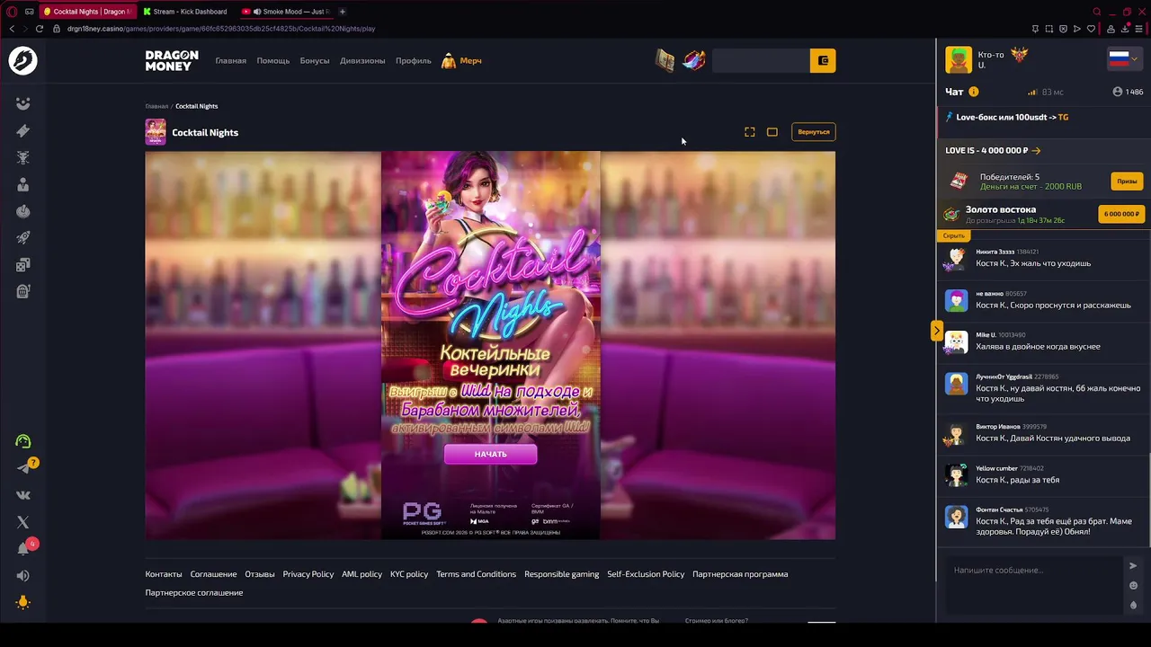Switch game to wide theater view
The image size is (1151, 647).
click(x=772, y=132)
